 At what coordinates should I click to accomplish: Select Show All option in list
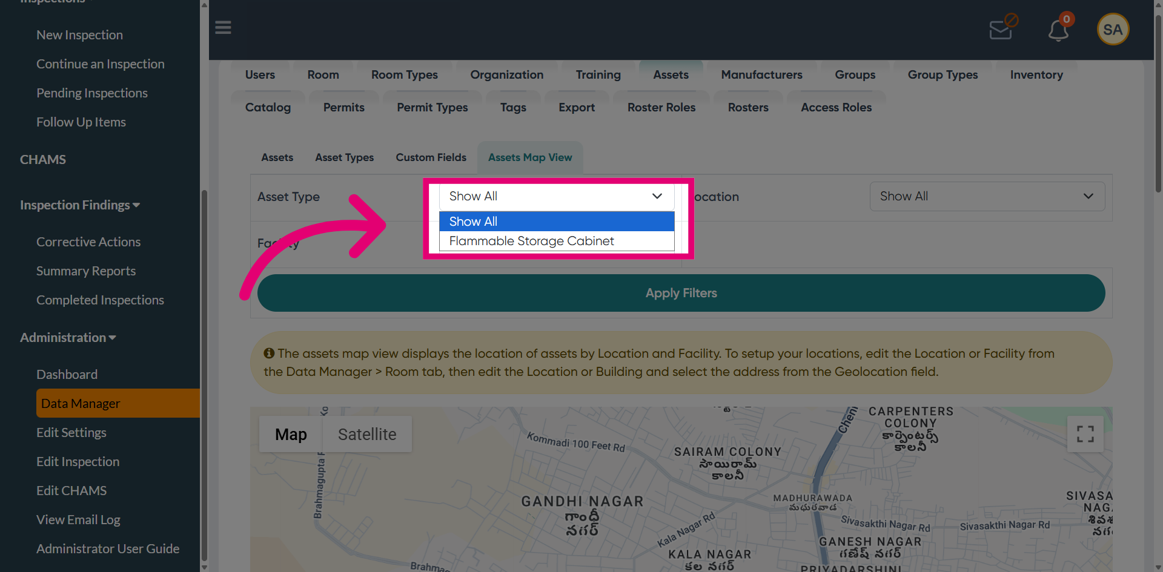click(556, 222)
